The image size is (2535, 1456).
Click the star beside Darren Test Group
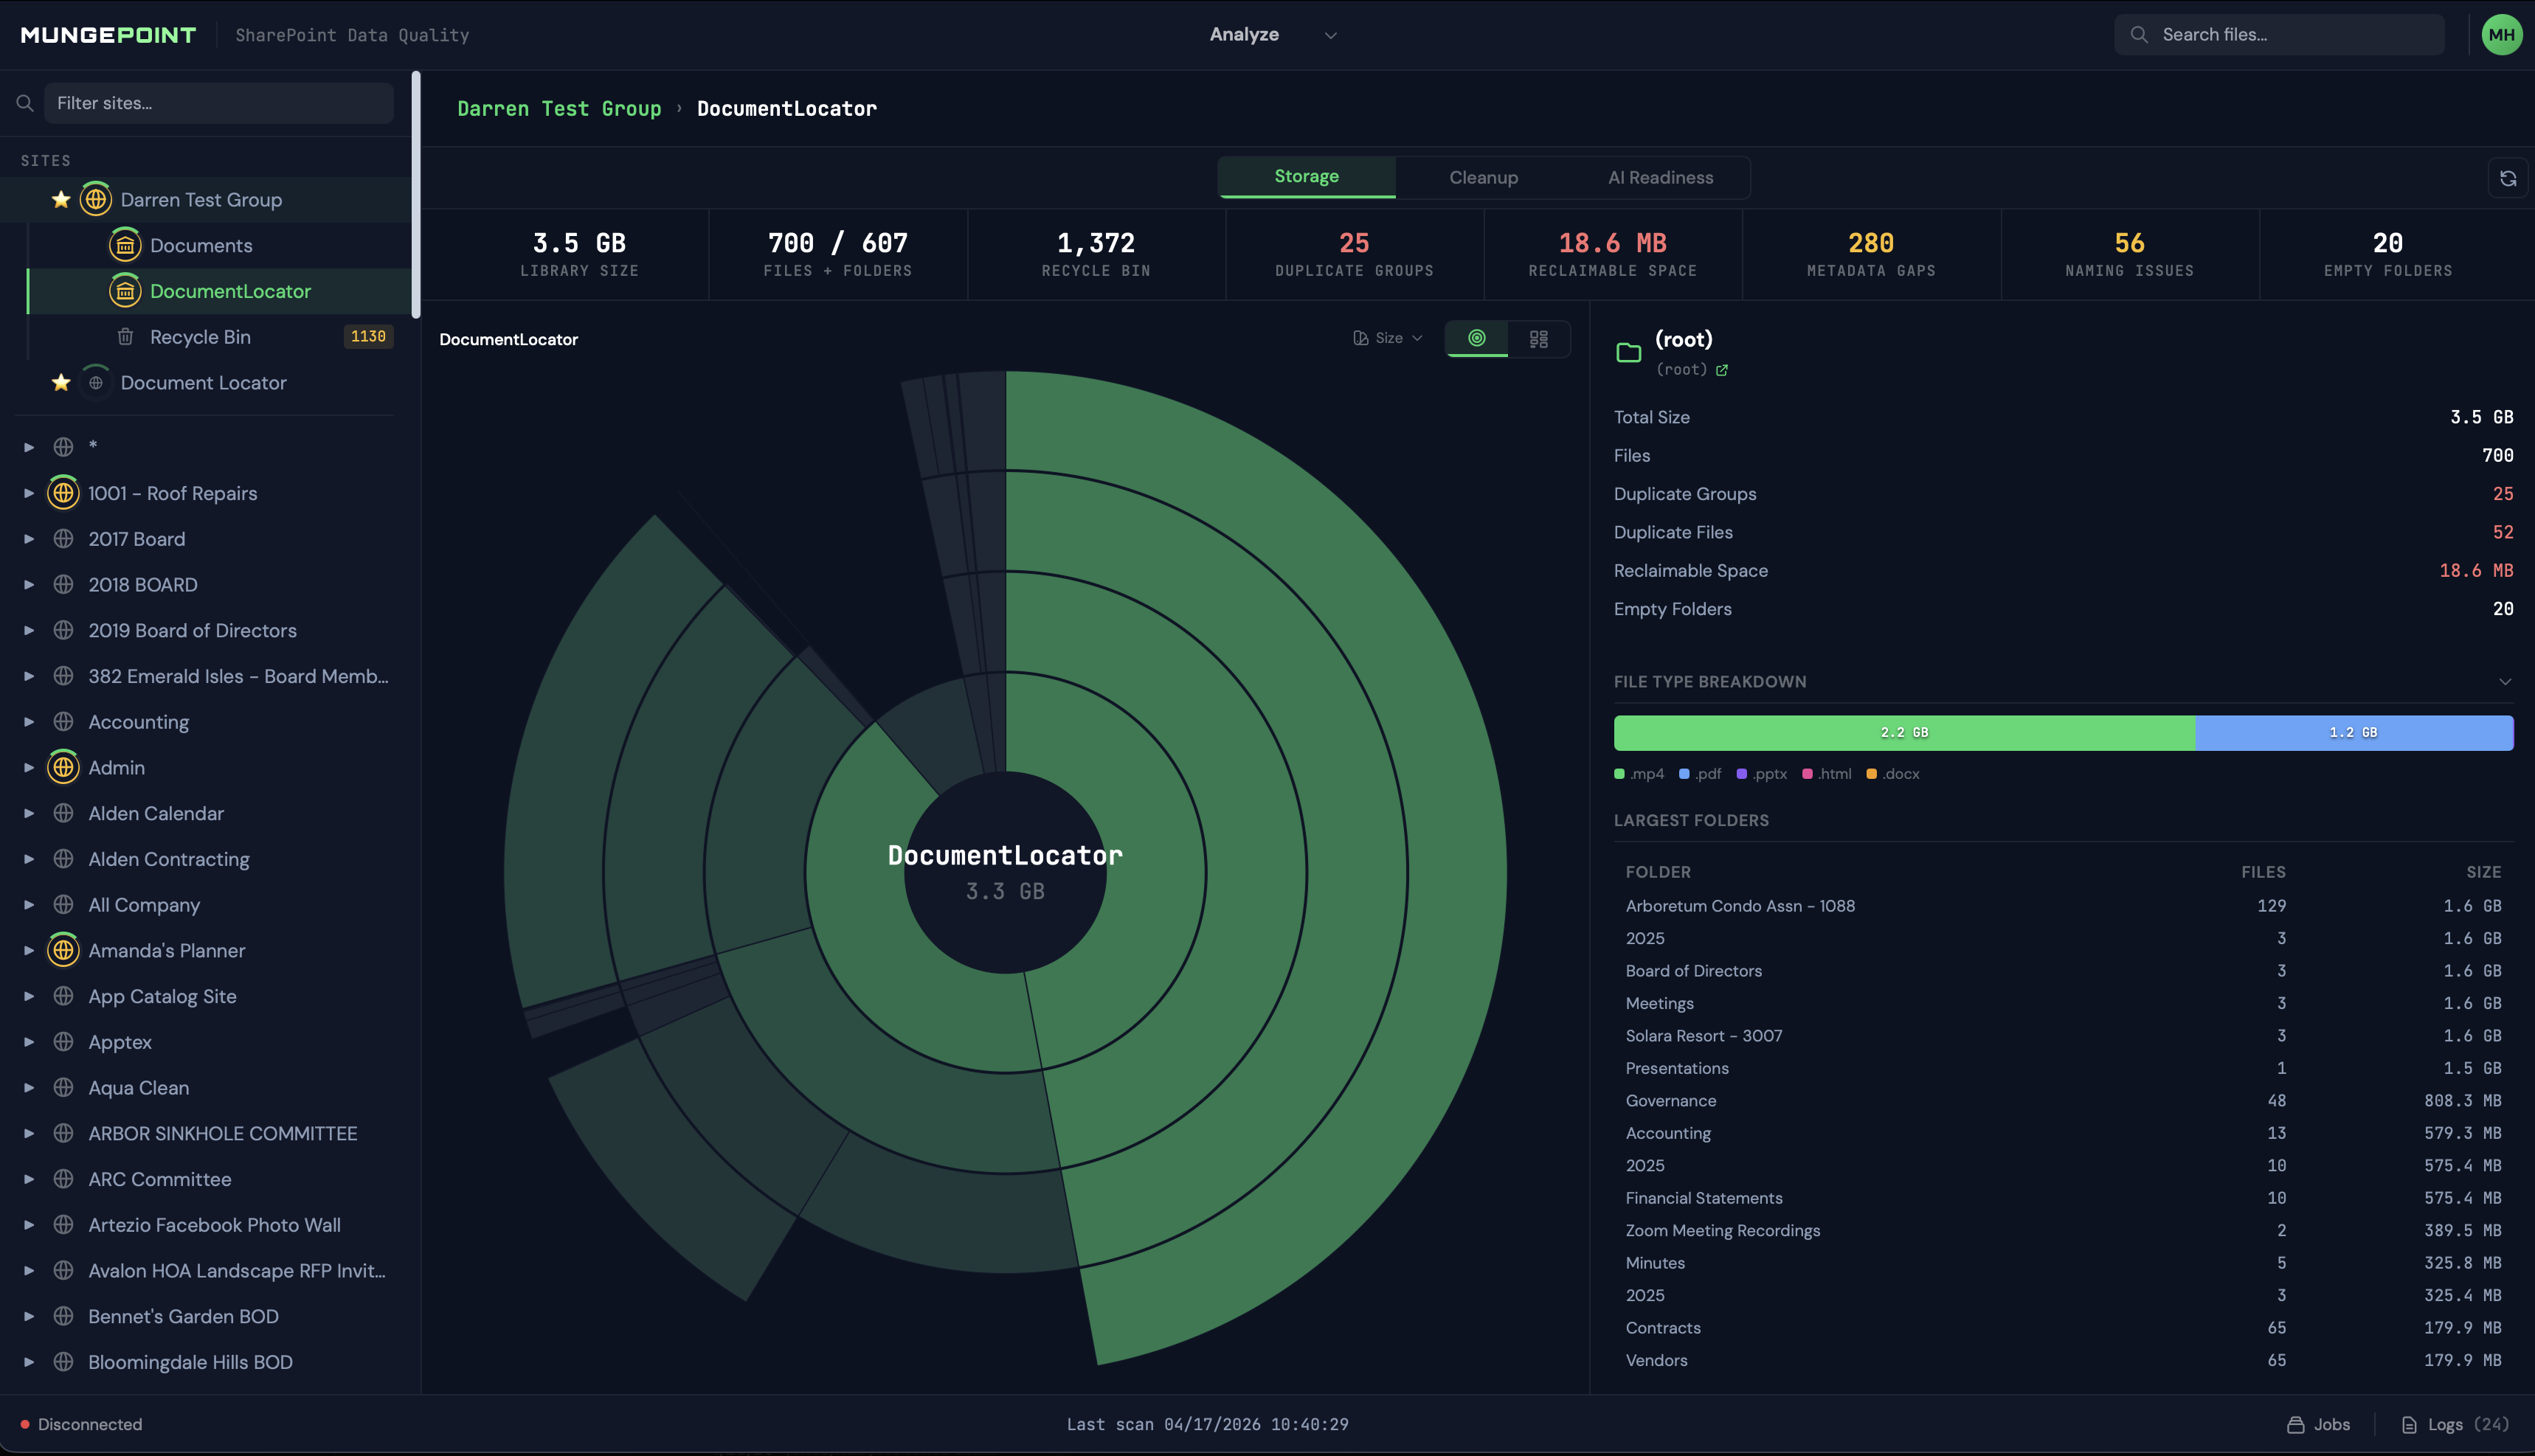61,199
